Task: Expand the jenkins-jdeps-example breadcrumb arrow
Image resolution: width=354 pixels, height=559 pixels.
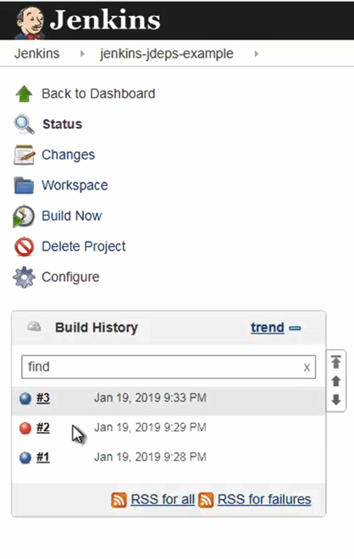Action: (x=256, y=54)
